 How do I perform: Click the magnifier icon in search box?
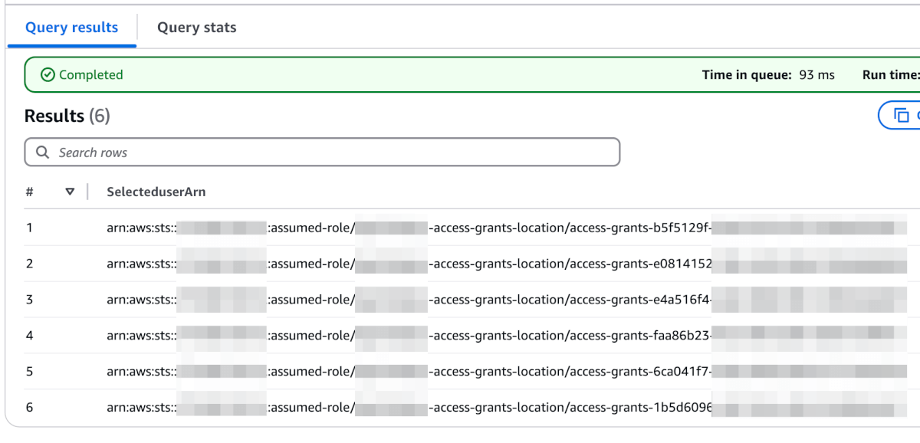coord(43,153)
